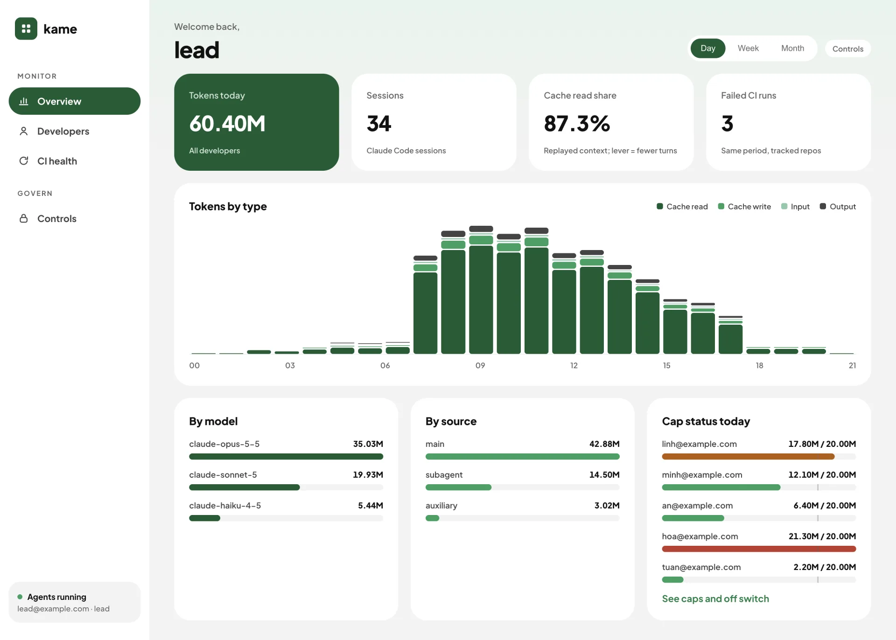This screenshot has height=640, width=896.
Task: Open the Developers page
Action: point(75,131)
